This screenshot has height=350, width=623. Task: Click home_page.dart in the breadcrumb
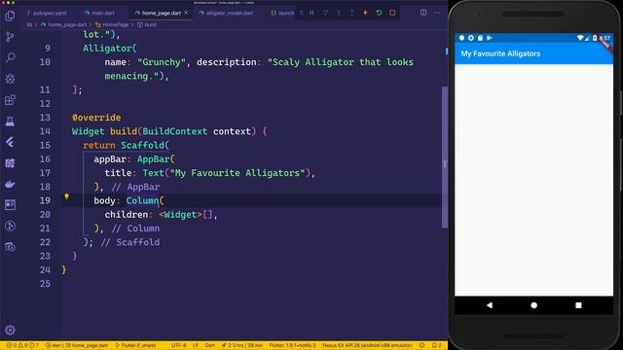click(63, 24)
